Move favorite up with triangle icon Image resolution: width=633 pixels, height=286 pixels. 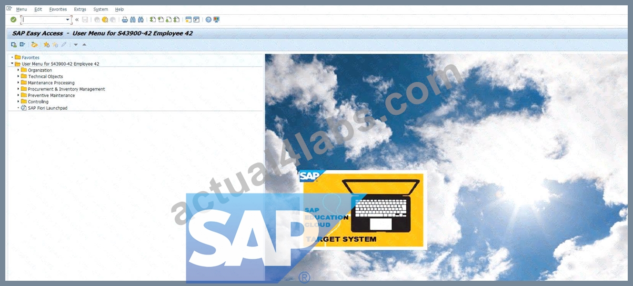84,45
